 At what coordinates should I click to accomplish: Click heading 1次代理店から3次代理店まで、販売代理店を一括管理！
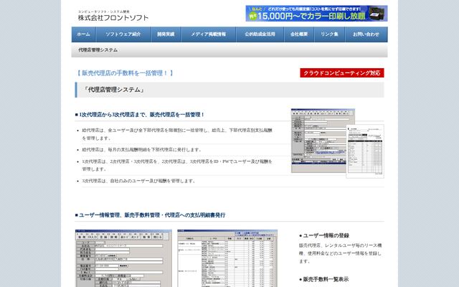pos(140,115)
